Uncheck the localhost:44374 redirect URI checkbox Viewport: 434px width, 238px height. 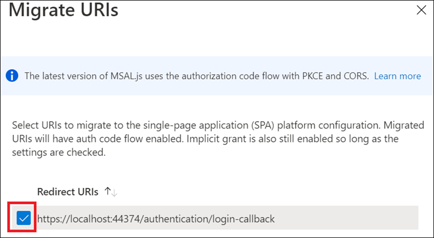click(23, 219)
